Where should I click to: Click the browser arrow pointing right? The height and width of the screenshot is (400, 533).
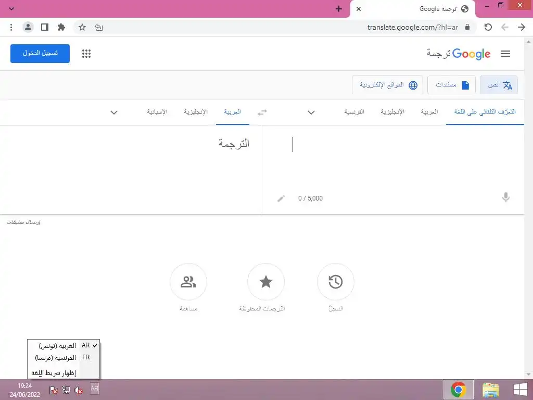pyautogui.click(x=522, y=27)
